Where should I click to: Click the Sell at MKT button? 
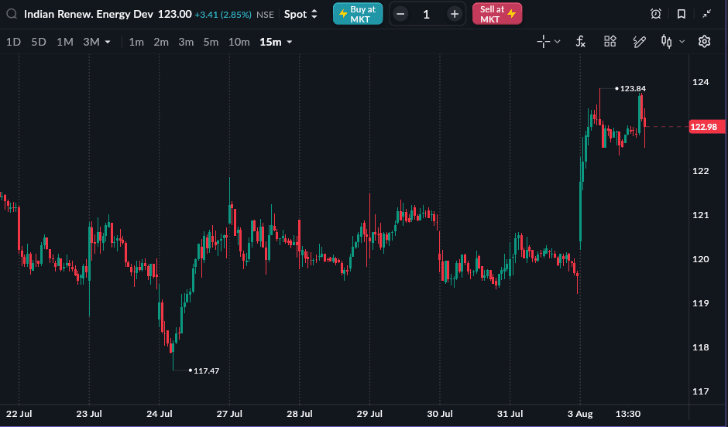pos(497,14)
